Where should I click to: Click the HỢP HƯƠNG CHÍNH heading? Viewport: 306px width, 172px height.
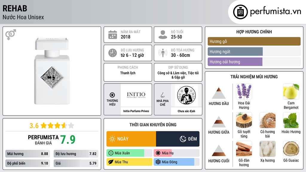[x=254, y=32]
